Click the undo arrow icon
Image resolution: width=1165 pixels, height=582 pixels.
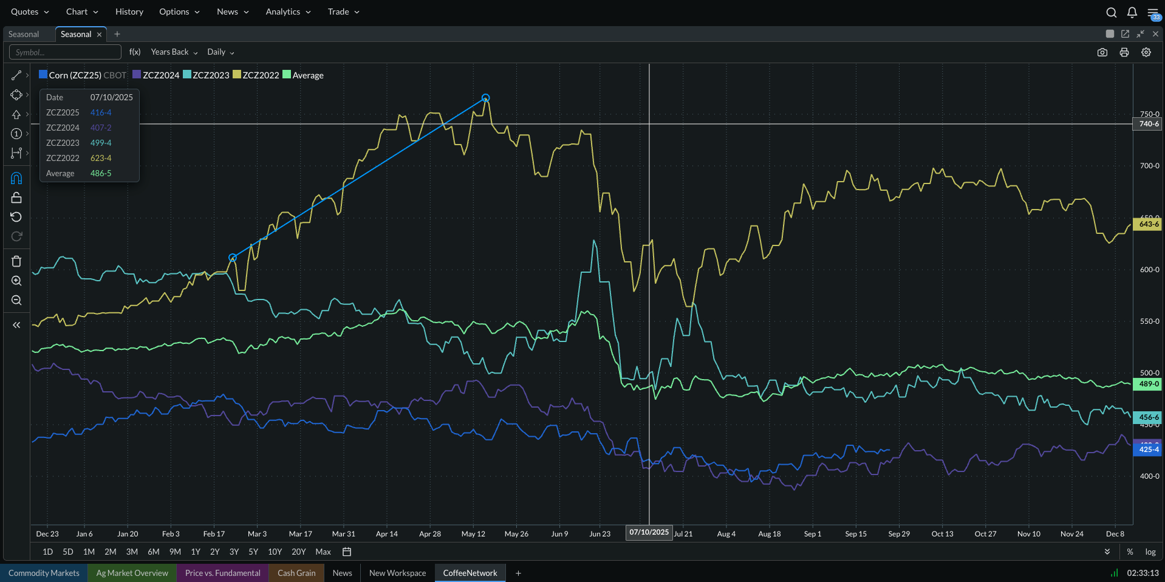(x=16, y=217)
